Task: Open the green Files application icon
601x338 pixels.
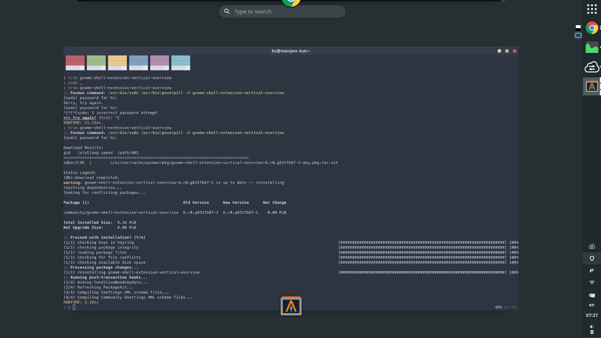Action: click(592, 48)
